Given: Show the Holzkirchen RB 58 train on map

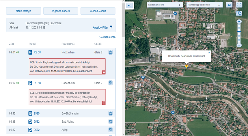Looking at the screenshot, I should click(110, 52).
